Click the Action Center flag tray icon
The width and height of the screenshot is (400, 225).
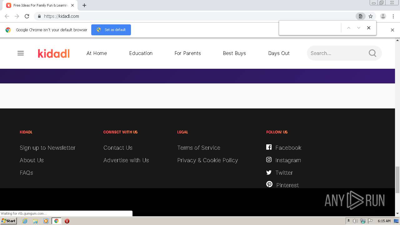(370, 221)
